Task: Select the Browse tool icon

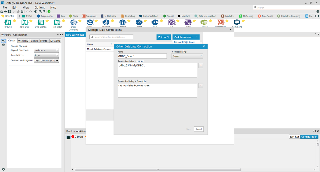Action: [8, 22]
